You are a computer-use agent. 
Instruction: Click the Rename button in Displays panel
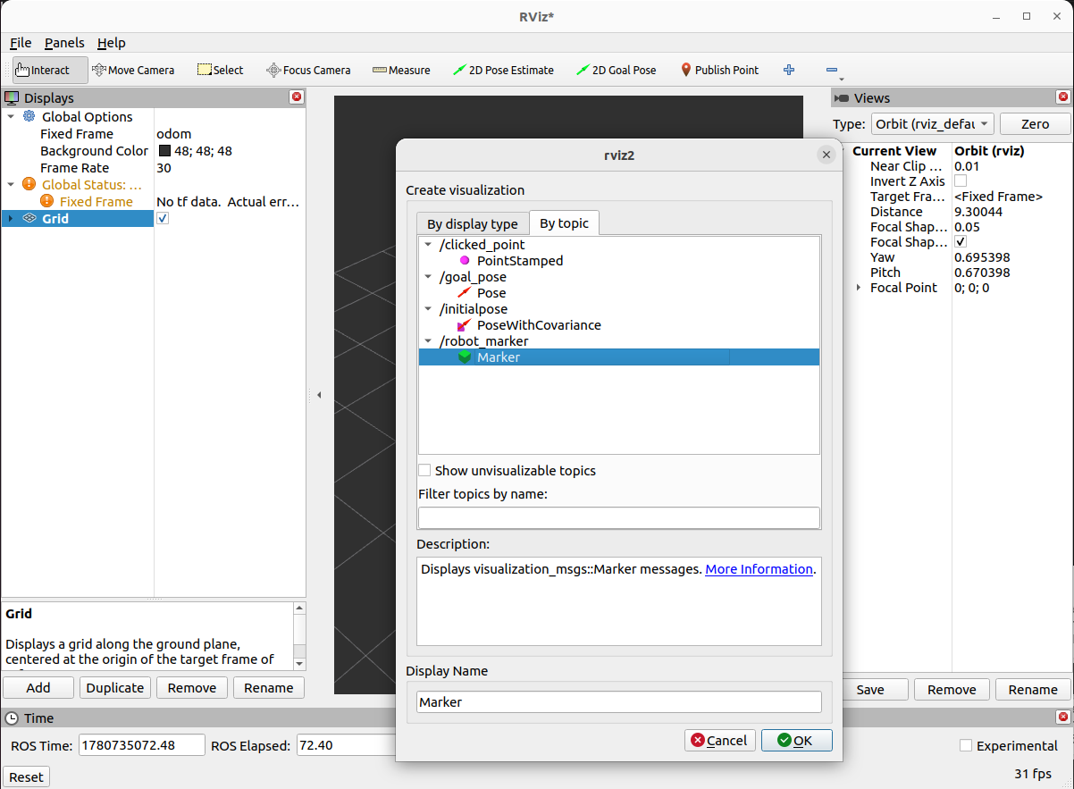(269, 687)
